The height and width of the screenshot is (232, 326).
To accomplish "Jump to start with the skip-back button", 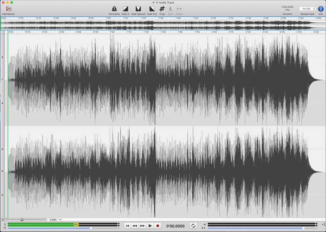I will pyautogui.click(x=127, y=225).
